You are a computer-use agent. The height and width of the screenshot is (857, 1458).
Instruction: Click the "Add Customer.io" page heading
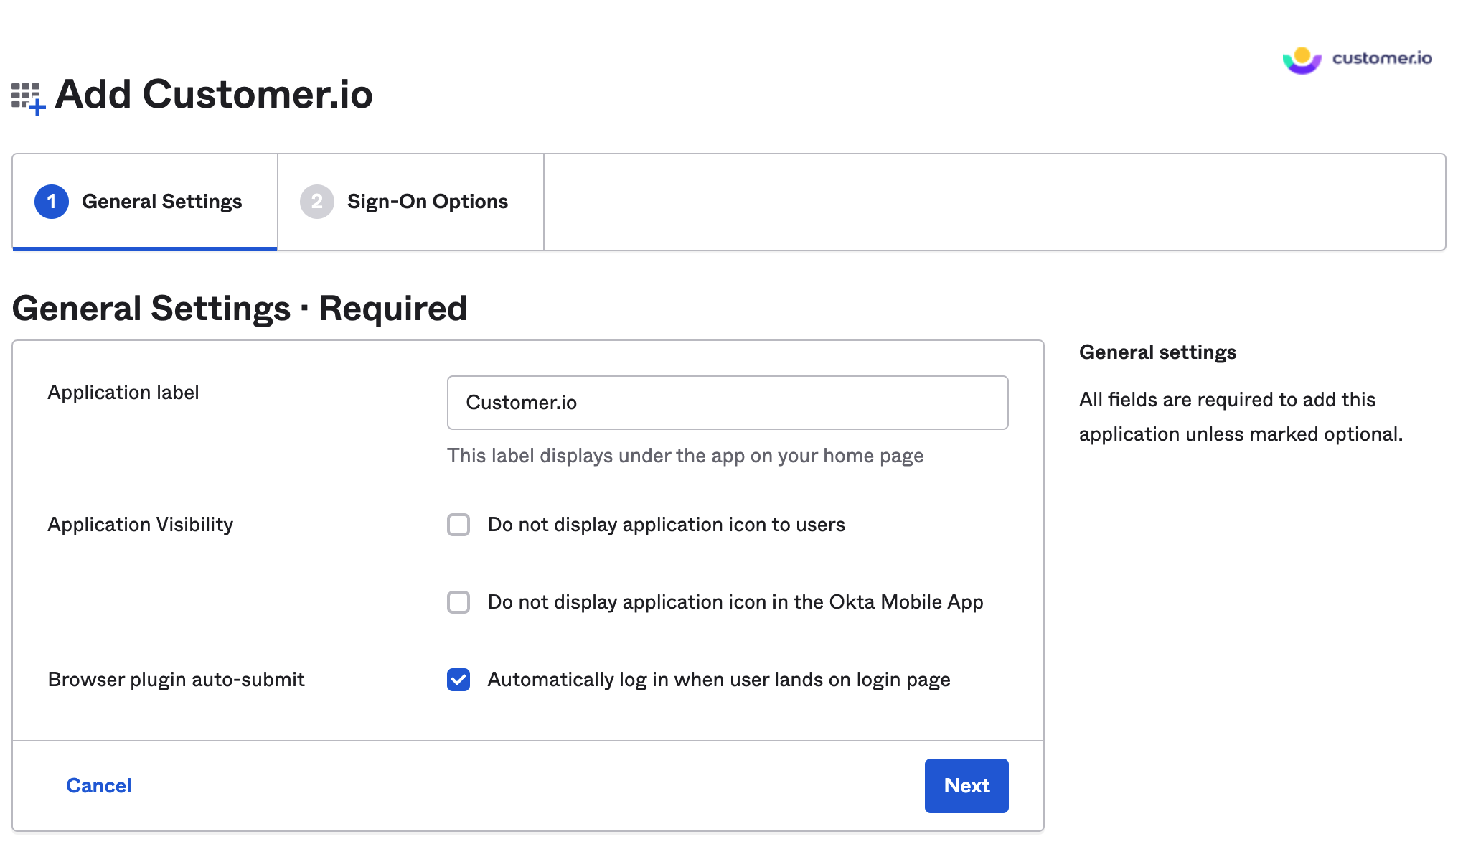point(213,94)
